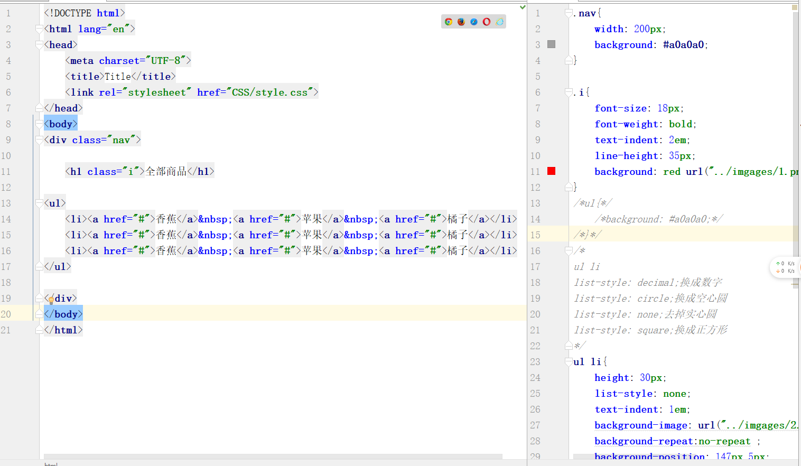Click the #a0a0a0 color value
Viewport: 801px width, 466px height.
tap(683, 44)
